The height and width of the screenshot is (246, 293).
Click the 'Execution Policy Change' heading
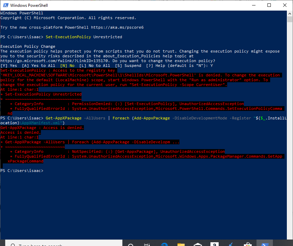pos(28,46)
